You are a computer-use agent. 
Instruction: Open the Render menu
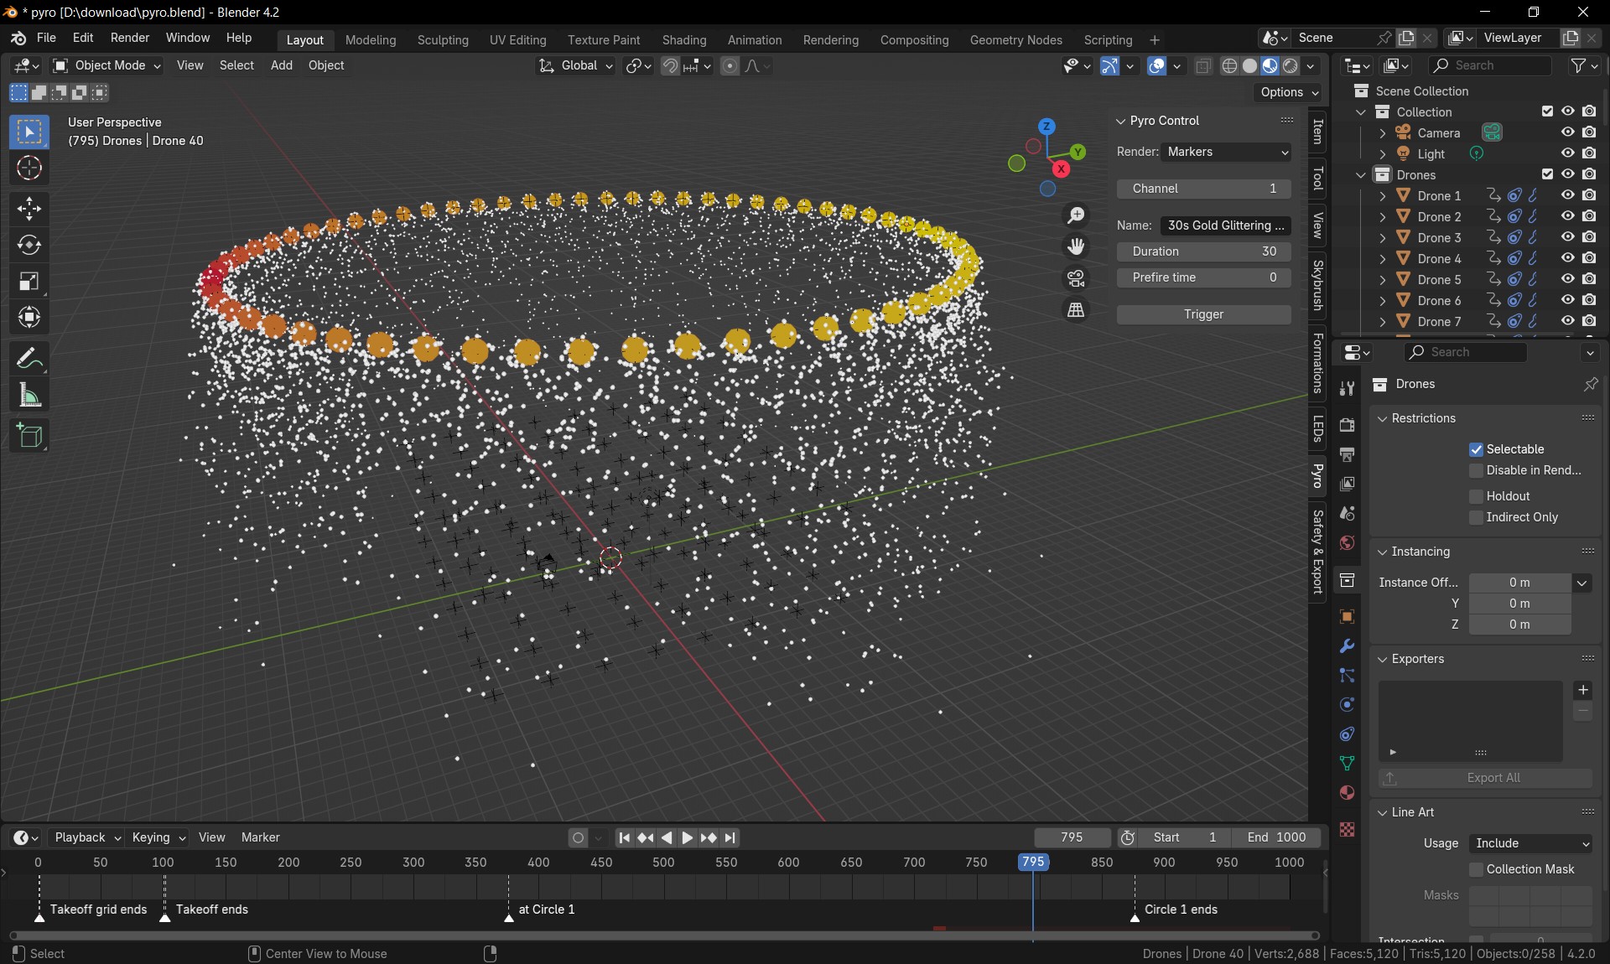(129, 38)
